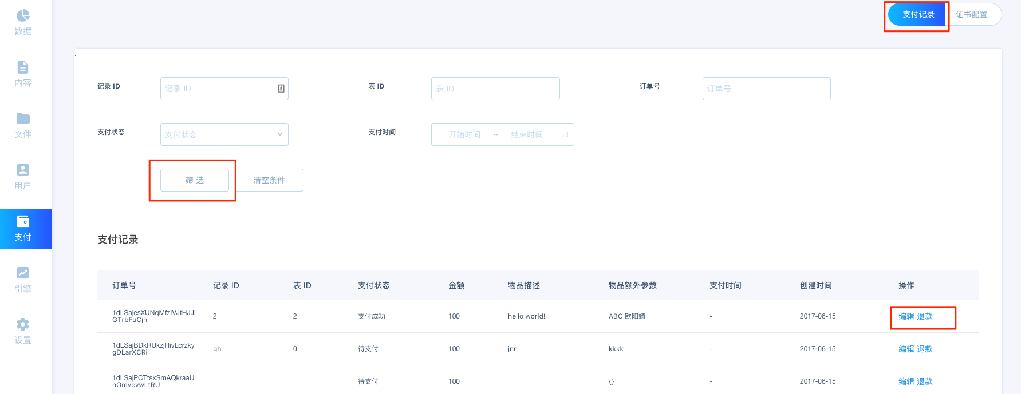Click the icon inside 记录 ID field

(x=281, y=89)
